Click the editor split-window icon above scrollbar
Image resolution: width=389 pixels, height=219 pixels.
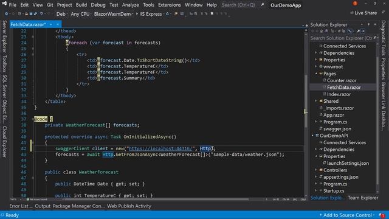click(x=306, y=30)
